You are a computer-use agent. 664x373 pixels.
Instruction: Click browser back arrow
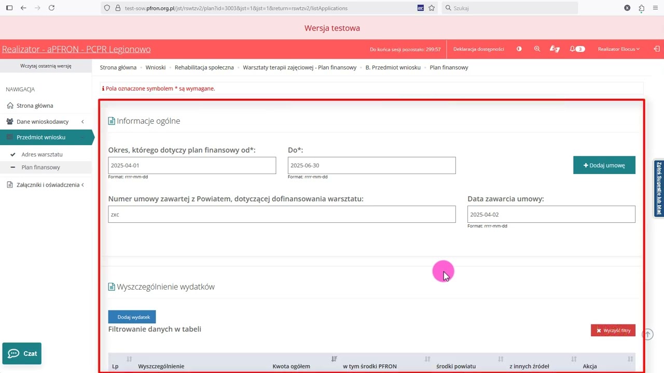coord(23,8)
